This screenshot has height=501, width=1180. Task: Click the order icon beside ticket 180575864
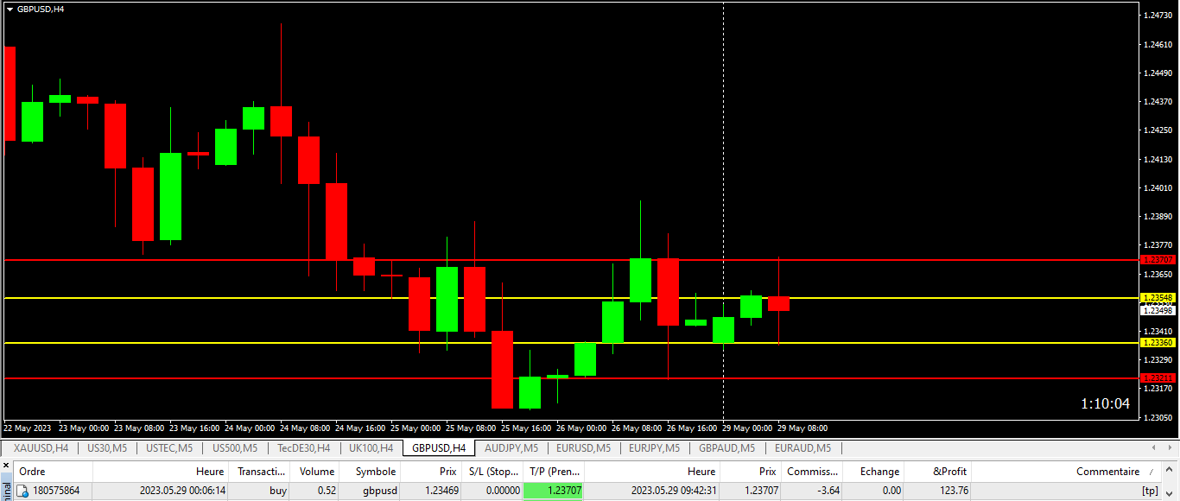click(x=23, y=491)
